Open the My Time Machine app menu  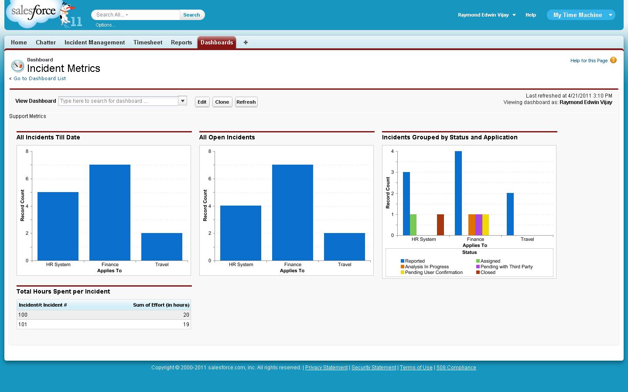[x=581, y=15]
